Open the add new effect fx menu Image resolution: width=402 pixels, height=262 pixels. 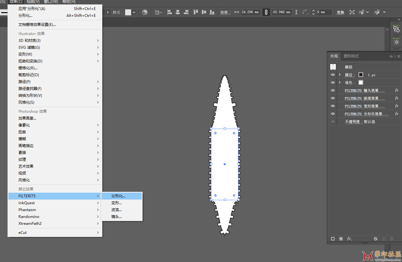click(x=350, y=239)
